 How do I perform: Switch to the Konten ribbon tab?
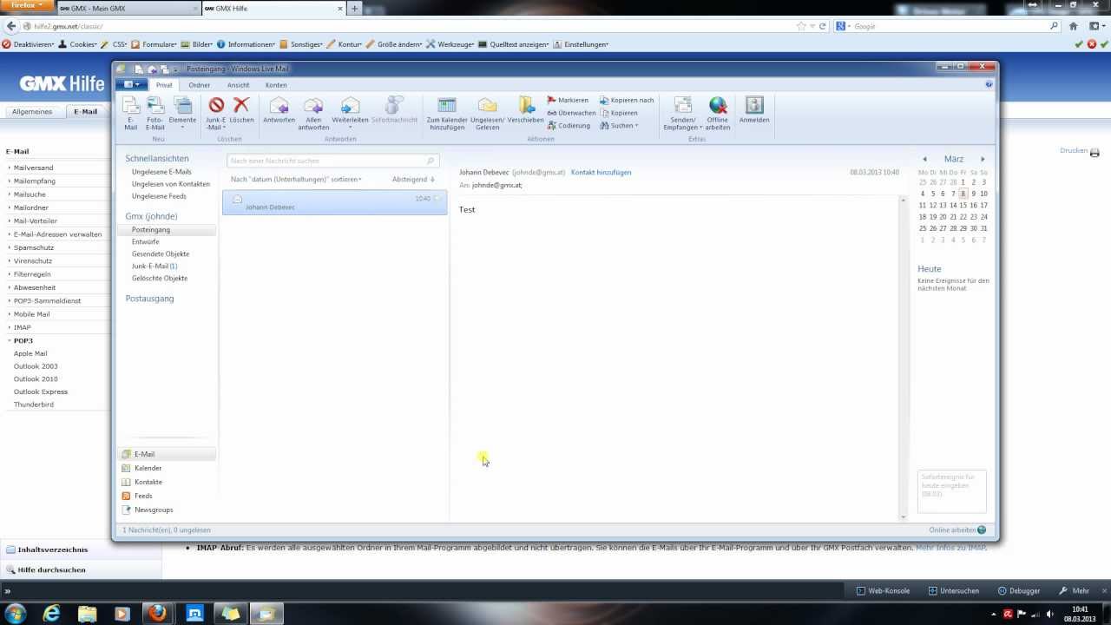(x=276, y=85)
